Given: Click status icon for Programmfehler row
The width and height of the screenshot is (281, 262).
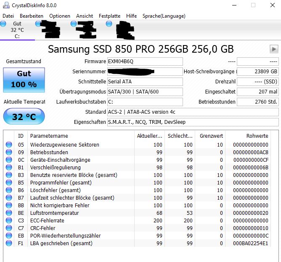Looking at the screenshot, I should click(x=9, y=182).
